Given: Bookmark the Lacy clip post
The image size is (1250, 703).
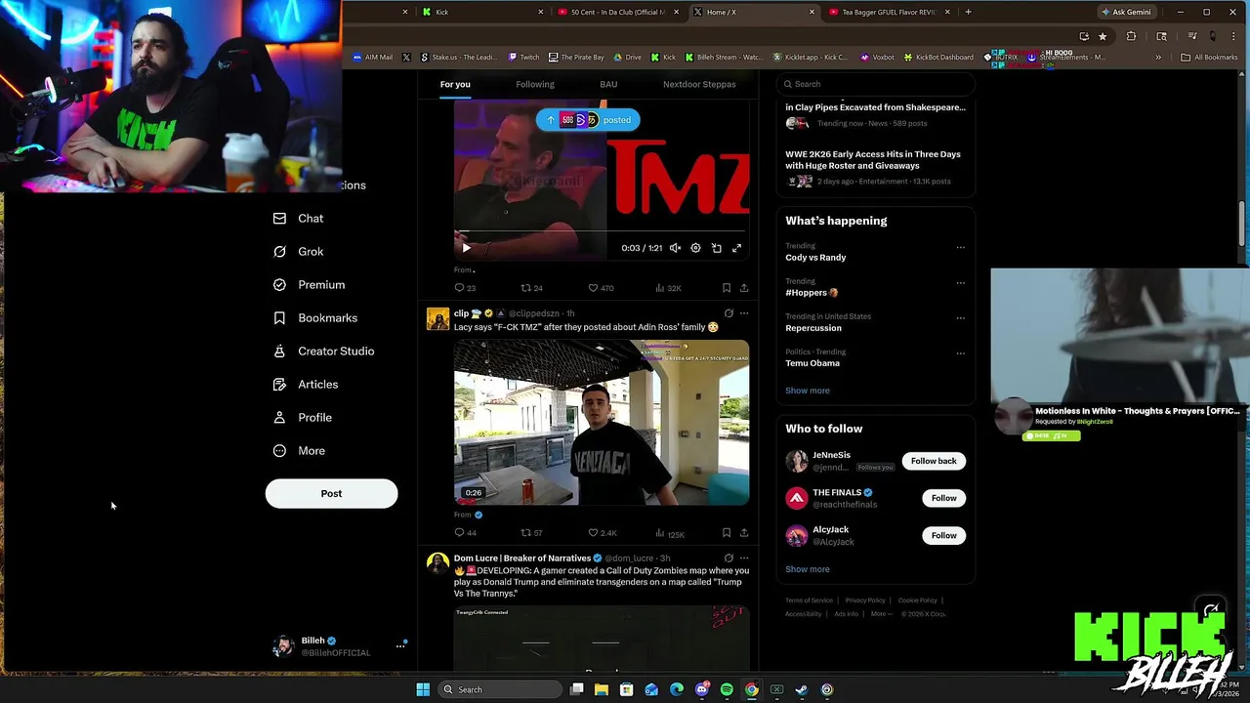Looking at the screenshot, I should coord(726,533).
